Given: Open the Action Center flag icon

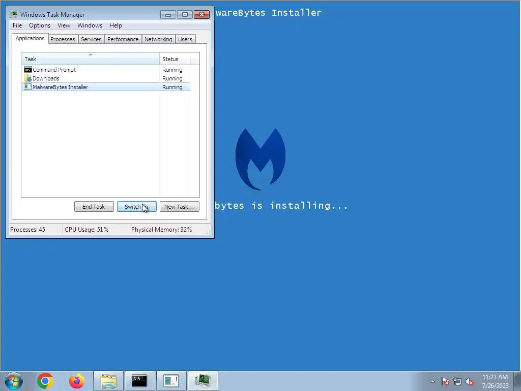Looking at the screenshot, I should 445,381.
